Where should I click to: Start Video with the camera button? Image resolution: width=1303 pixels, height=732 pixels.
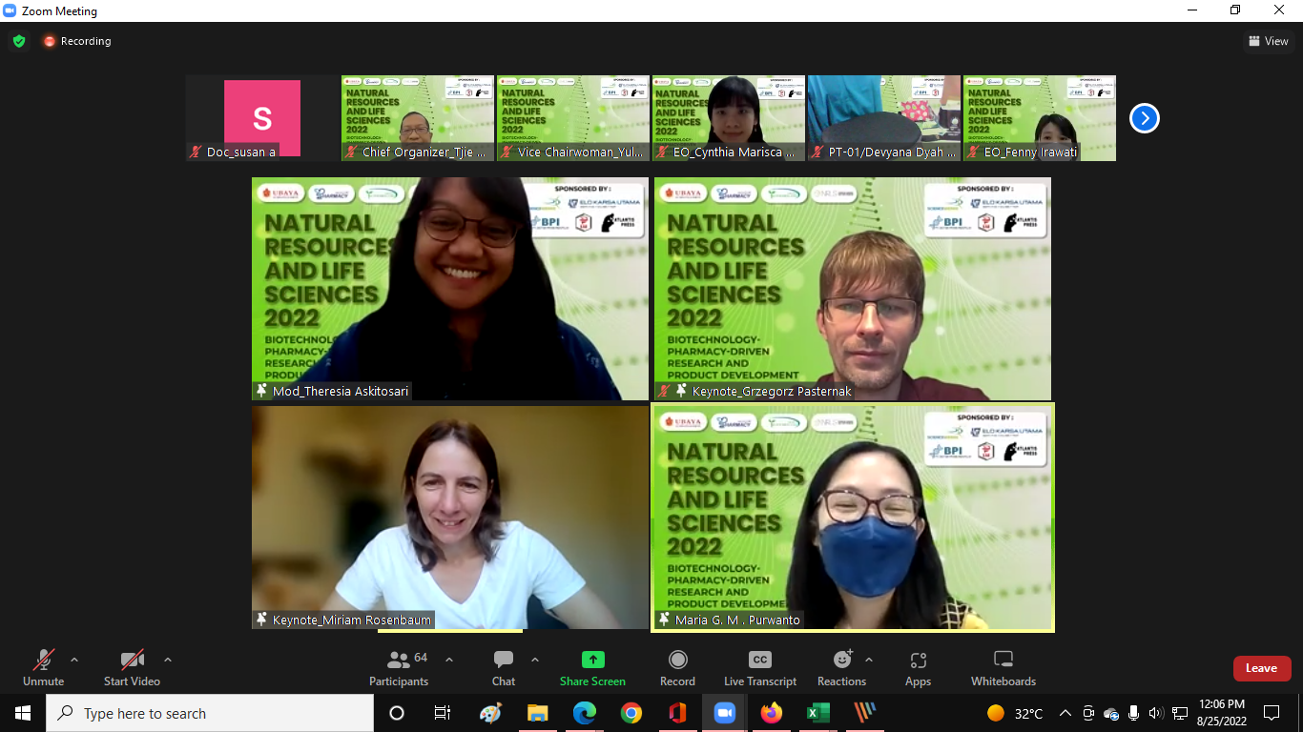pyautogui.click(x=132, y=667)
